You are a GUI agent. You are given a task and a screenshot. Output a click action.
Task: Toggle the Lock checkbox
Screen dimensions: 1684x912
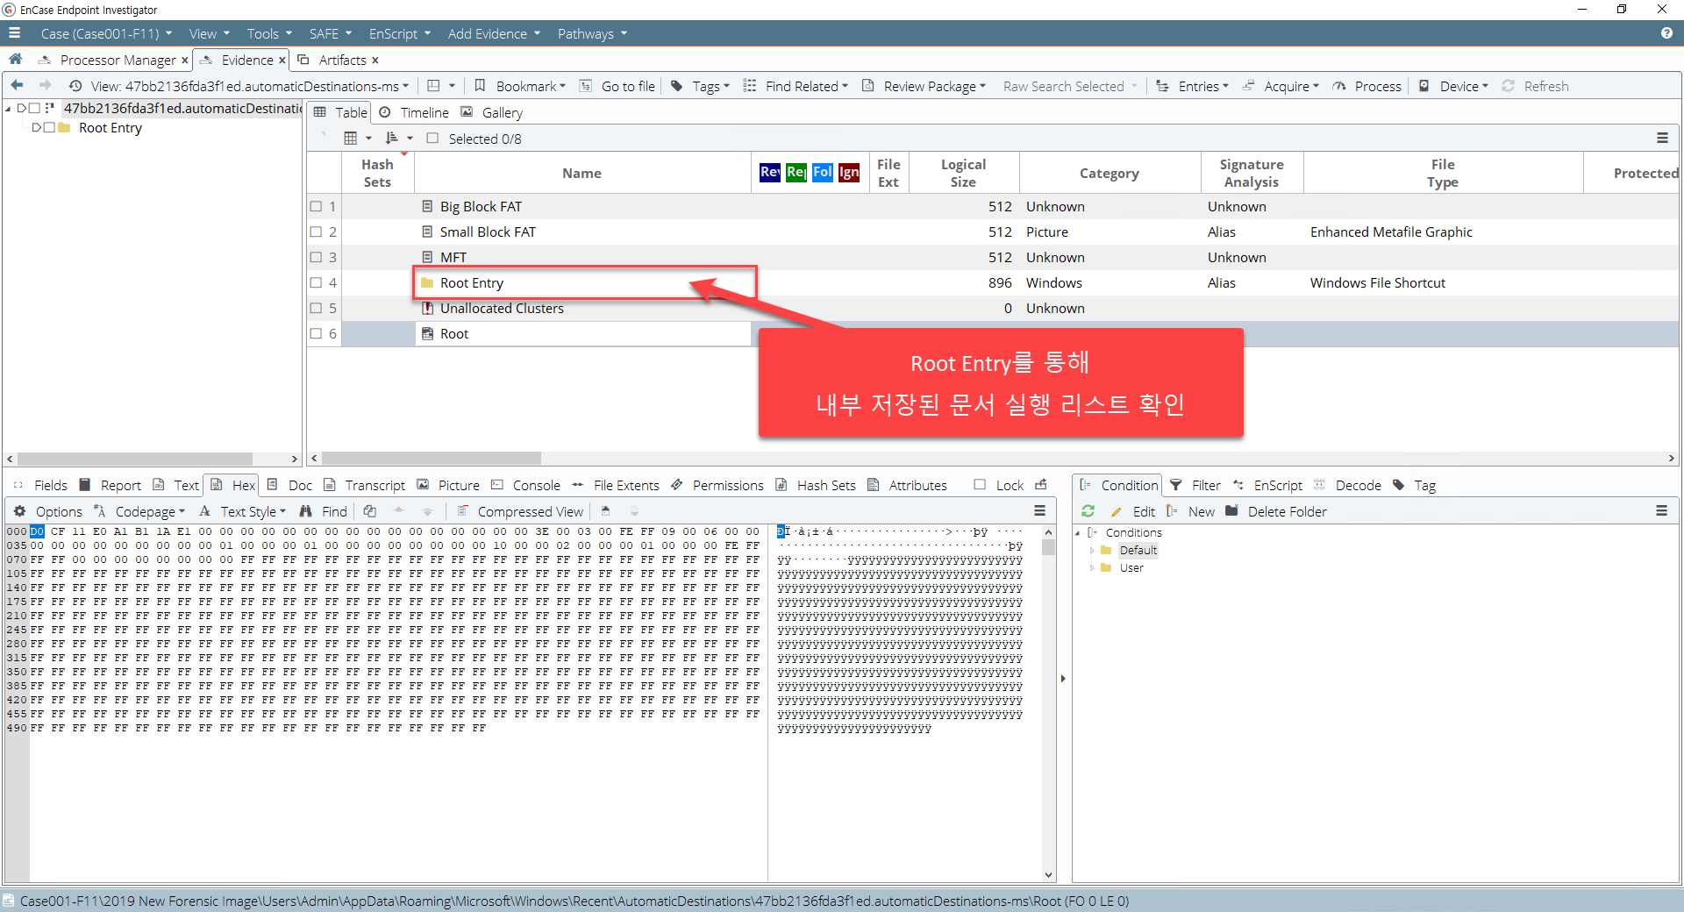(980, 484)
